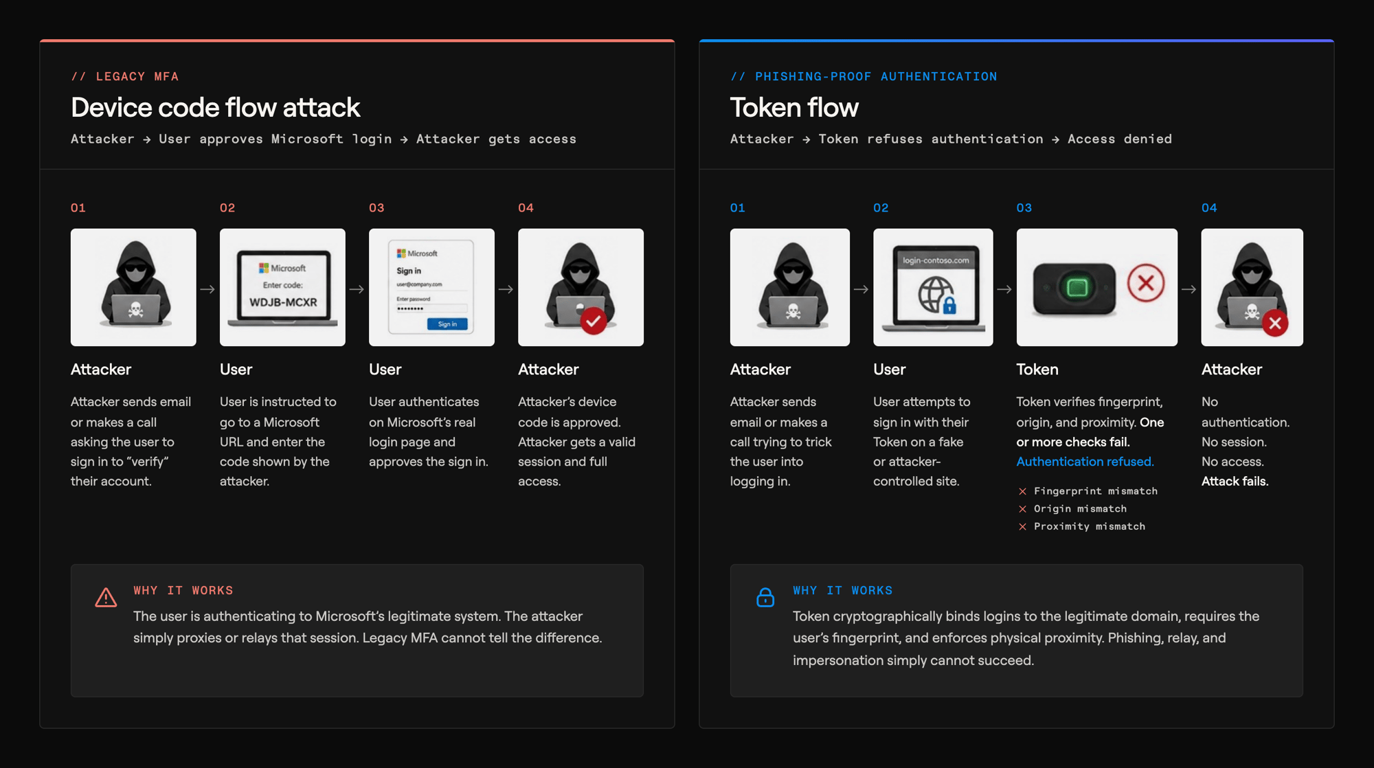Screen dimensions: 1374x768
Task: Click the red circled X next to token device
Action: pos(1145,283)
